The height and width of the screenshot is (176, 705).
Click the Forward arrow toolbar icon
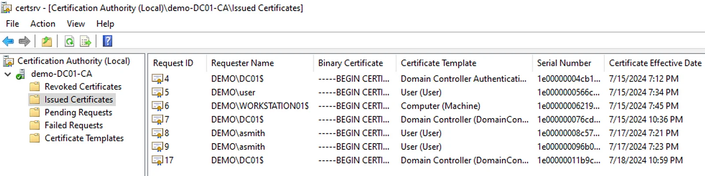click(x=25, y=41)
